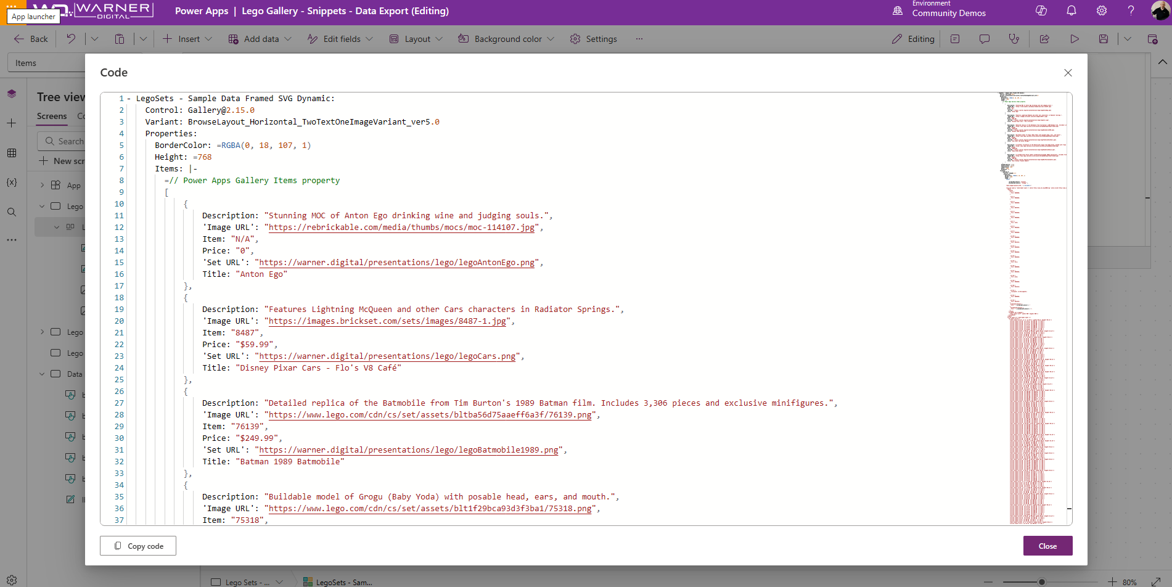Open the legoCars.png link

coord(387,356)
